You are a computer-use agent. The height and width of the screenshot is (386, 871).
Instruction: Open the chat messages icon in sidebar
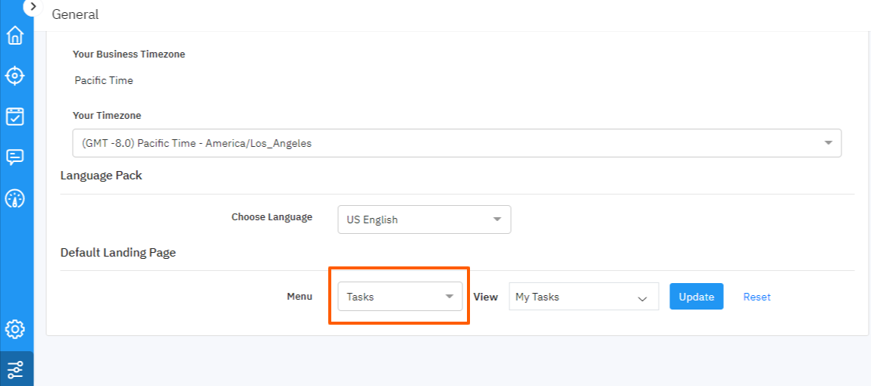click(x=15, y=157)
